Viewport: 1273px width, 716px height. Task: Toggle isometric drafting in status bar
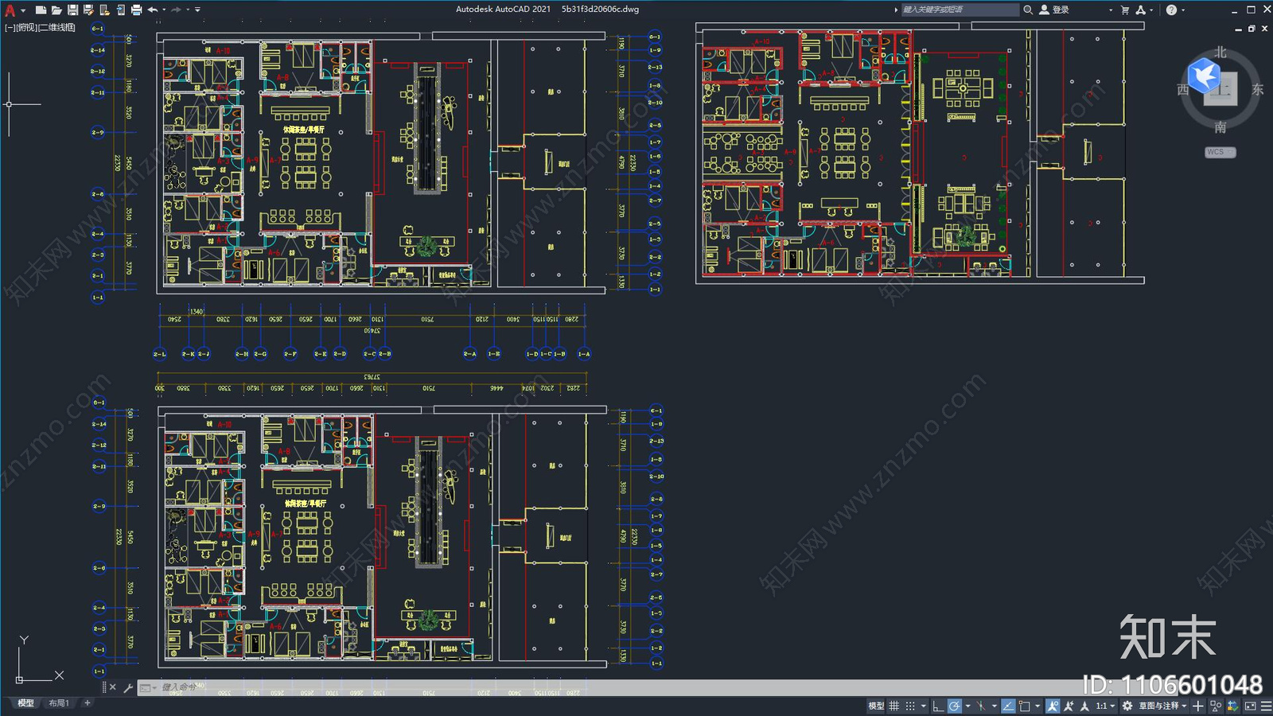click(981, 706)
